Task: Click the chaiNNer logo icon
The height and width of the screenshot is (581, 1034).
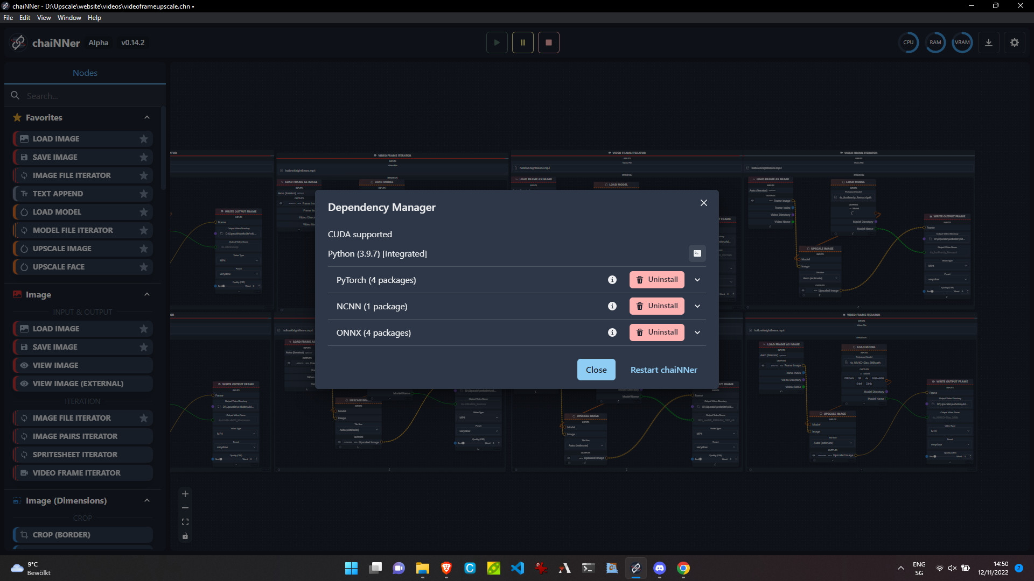Action: coord(18,42)
